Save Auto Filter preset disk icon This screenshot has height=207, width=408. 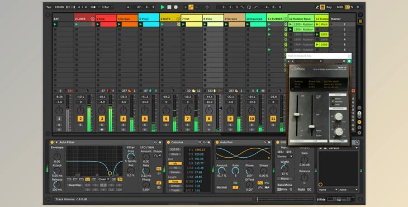pos(160,143)
